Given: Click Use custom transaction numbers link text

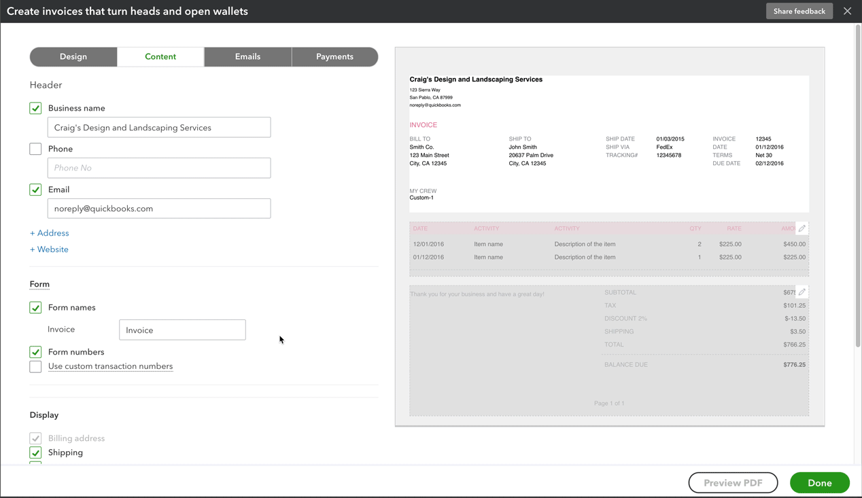Looking at the screenshot, I should 110,366.
